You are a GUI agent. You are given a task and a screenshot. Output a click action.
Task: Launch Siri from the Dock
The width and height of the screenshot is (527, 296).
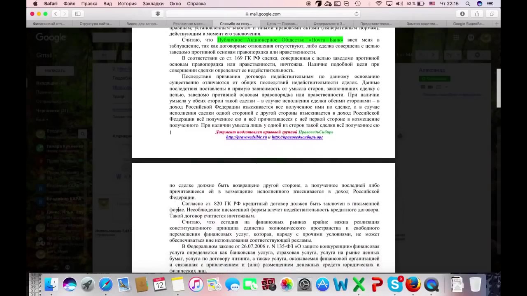70,284
